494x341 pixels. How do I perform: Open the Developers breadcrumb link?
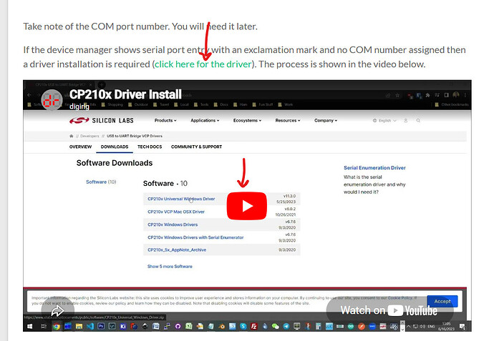[x=89, y=136]
